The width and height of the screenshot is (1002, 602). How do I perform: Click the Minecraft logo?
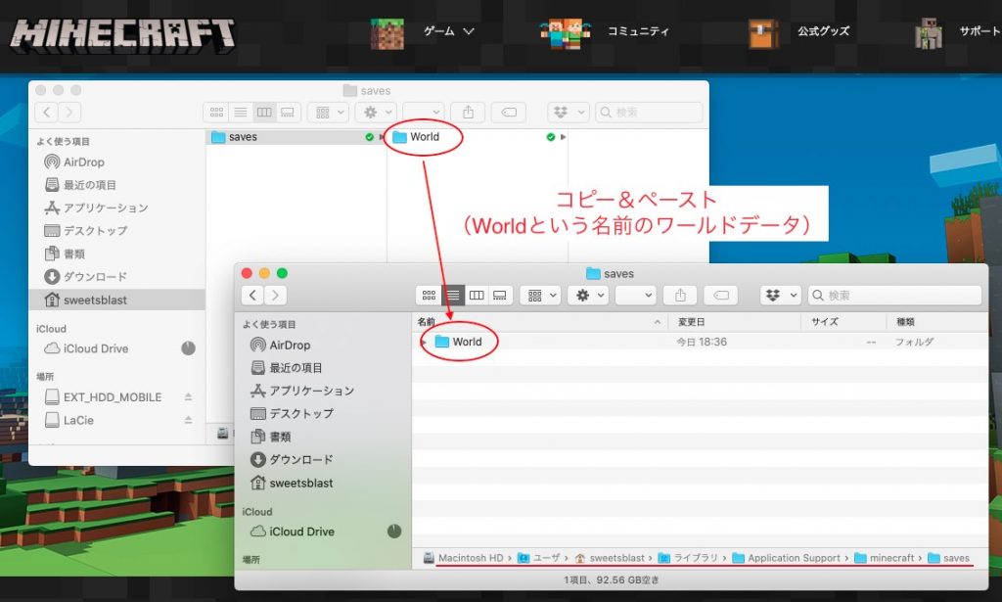122,34
